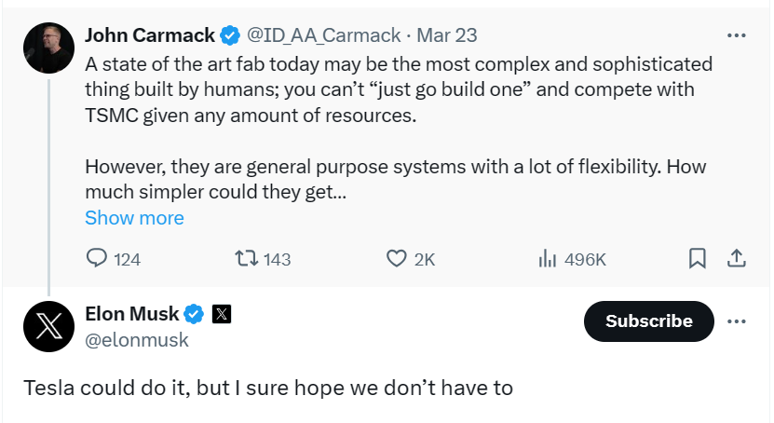Open more options on Elon Musk's post
Screen dimensions: 774x423
pyautogui.click(x=737, y=321)
